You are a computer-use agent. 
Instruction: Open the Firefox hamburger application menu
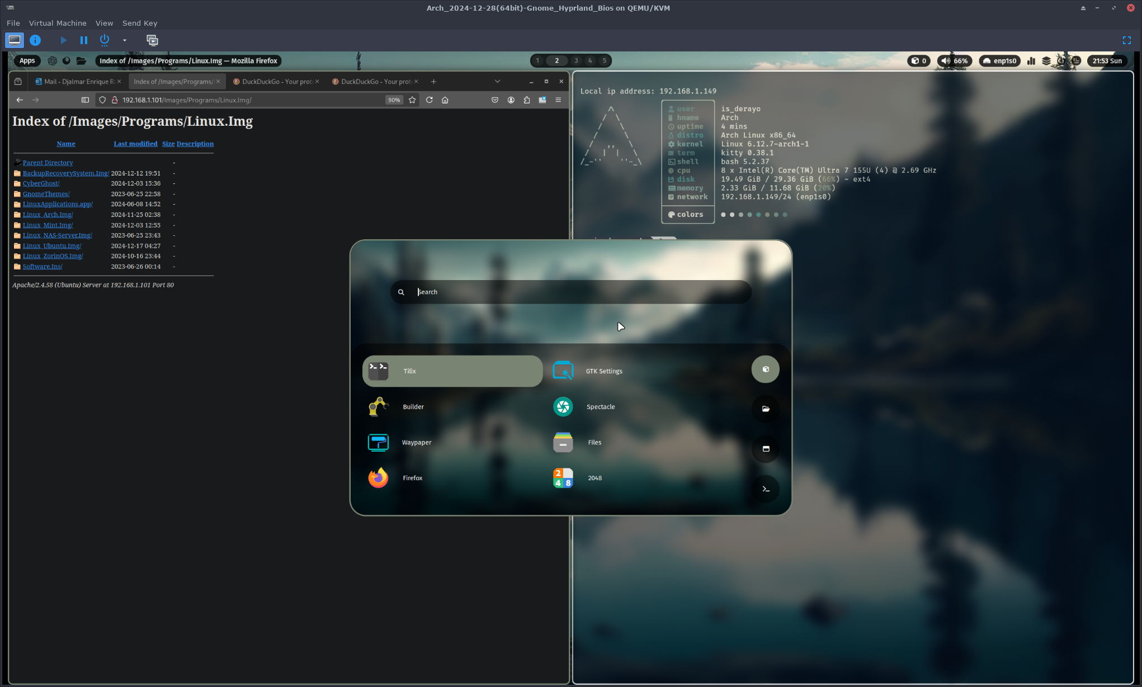point(558,100)
